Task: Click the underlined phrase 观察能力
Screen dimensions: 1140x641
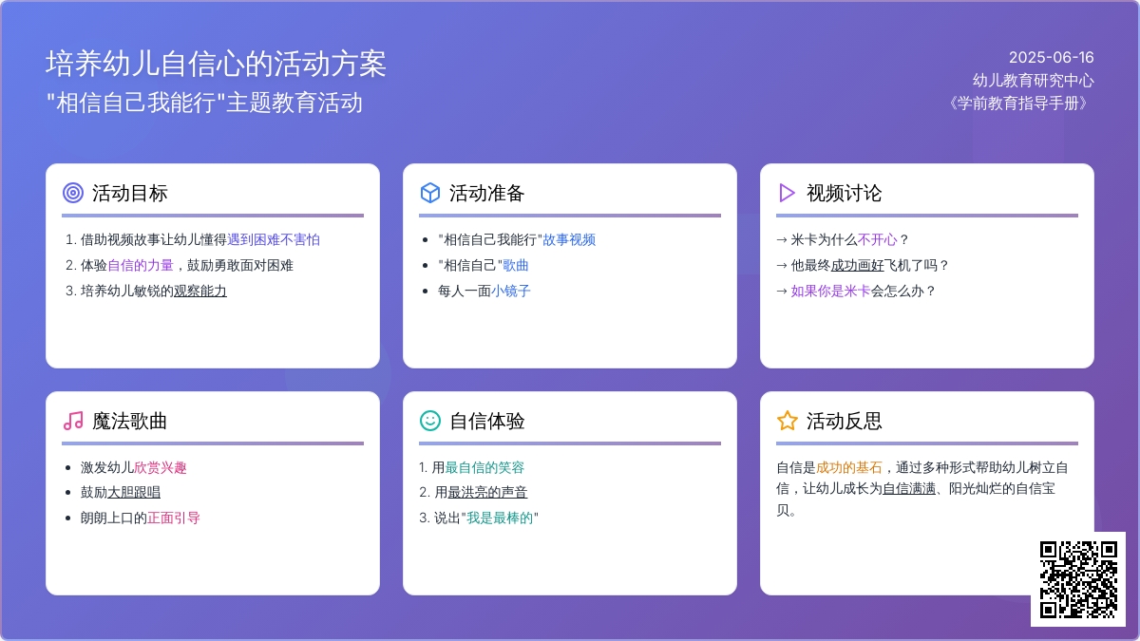Action: (x=200, y=291)
